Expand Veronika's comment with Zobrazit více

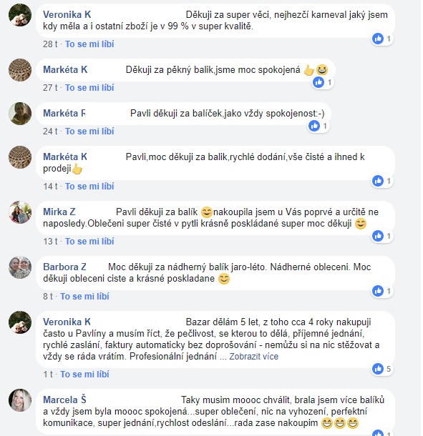tap(253, 356)
